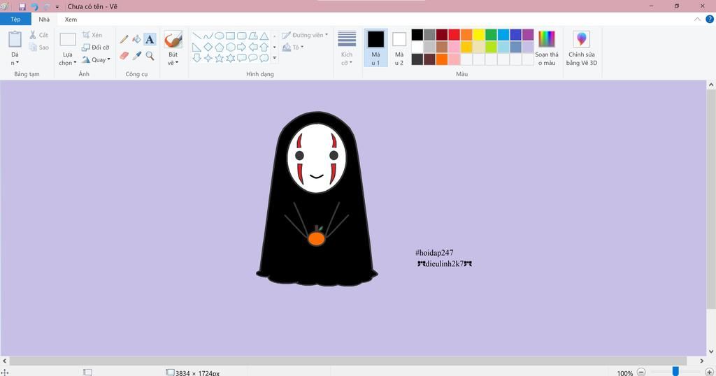Viewport: 716px width, 376px height.
Task: Select the Fill with color bucket tool
Action: tap(136, 40)
